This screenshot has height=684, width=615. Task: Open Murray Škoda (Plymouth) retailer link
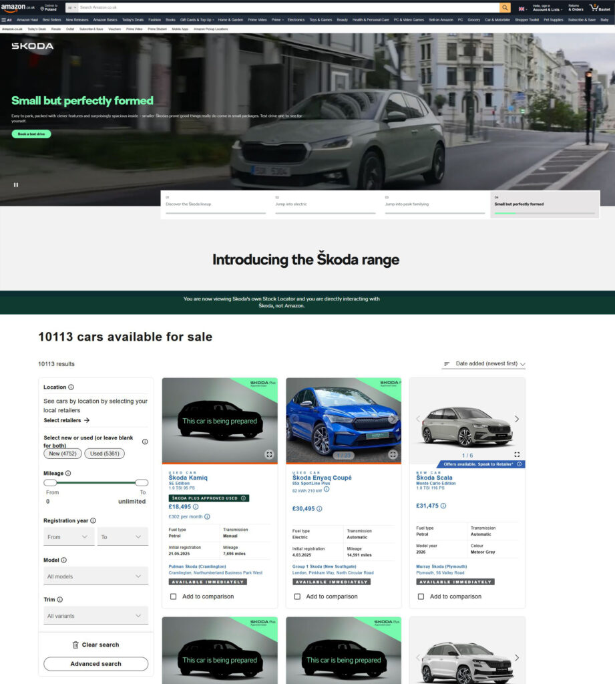click(441, 566)
